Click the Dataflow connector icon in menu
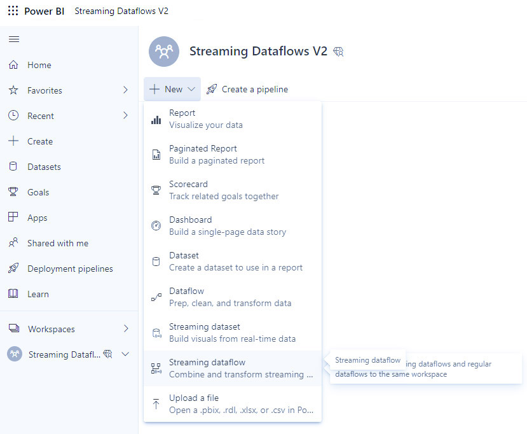The image size is (527, 434). pyautogui.click(x=156, y=297)
